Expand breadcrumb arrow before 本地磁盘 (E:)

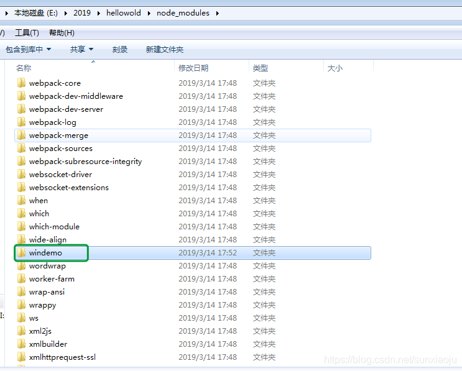pos(6,13)
